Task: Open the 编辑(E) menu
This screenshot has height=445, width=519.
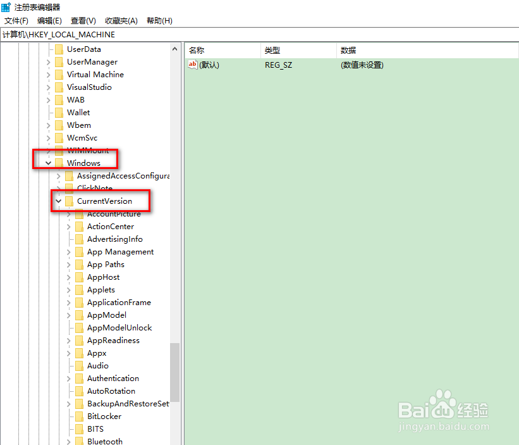Action: [x=49, y=20]
